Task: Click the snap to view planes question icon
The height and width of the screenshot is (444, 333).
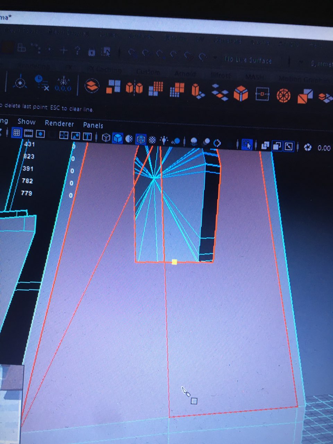Action: [x=77, y=51]
